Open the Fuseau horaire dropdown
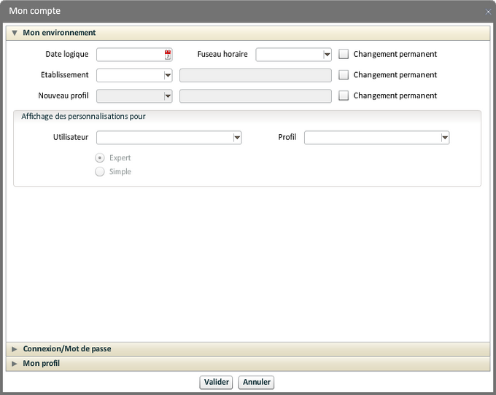496x395 pixels. click(327, 54)
